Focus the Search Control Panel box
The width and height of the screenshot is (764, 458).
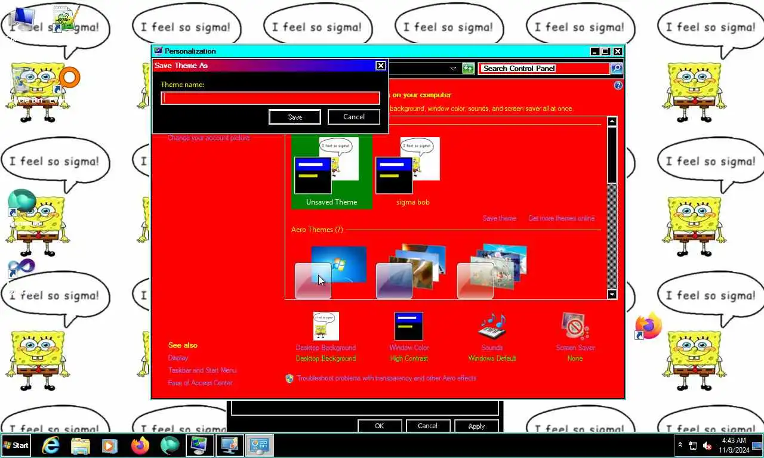(544, 69)
